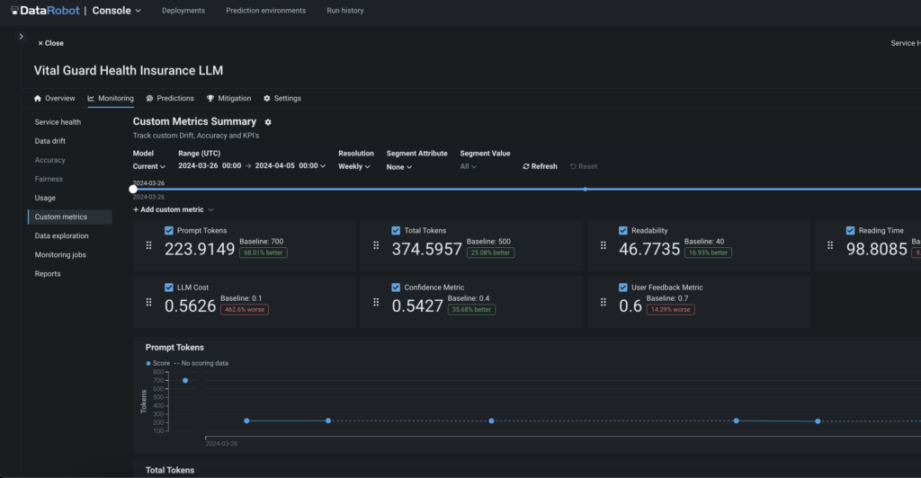
Task: Select Usage in sidebar
Action: pyautogui.click(x=45, y=199)
